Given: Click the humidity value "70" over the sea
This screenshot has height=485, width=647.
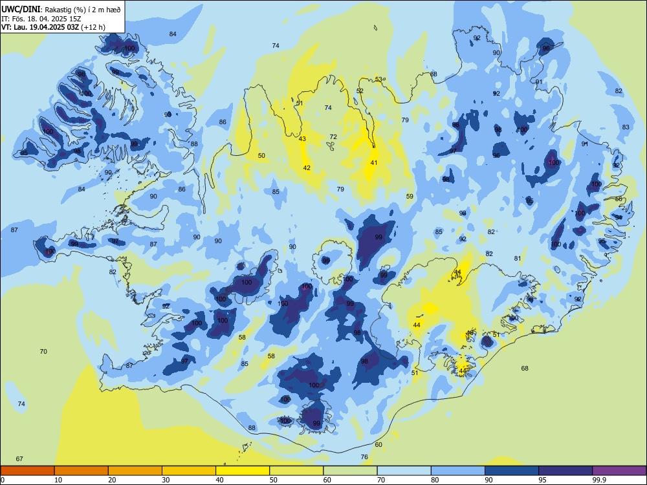Looking at the screenshot, I should pyautogui.click(x=43, y=351).
